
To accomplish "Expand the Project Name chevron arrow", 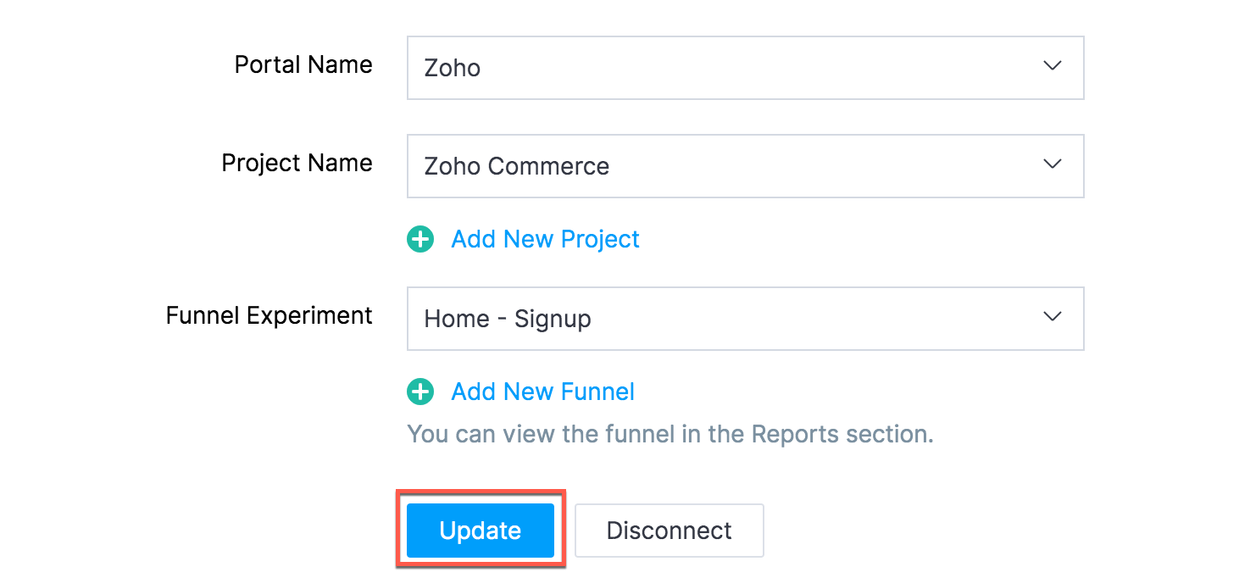I will click(x=1053, y=164).
